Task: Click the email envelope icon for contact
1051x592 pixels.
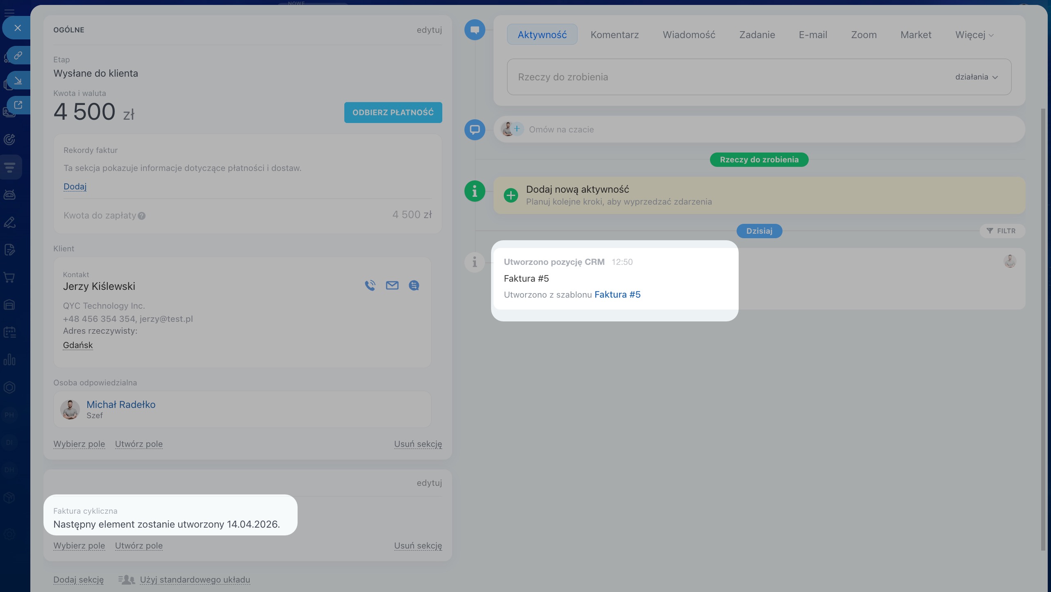Action: tap(392, 285)
